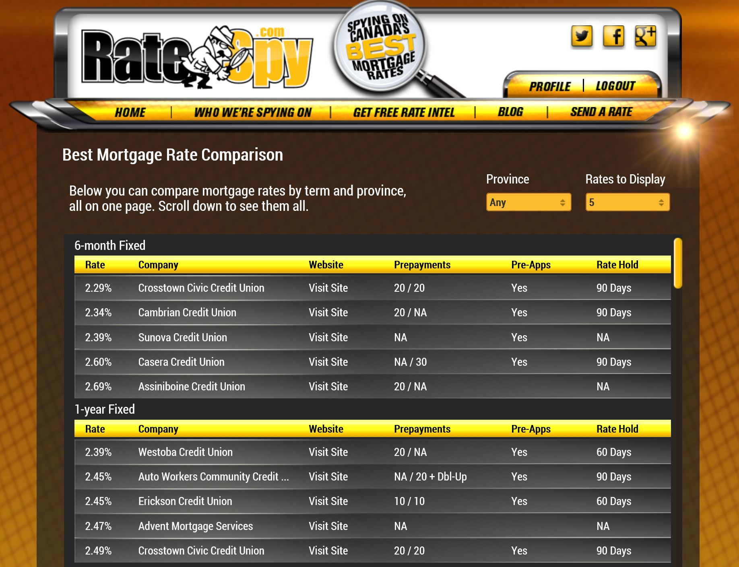
Task: Open the Province dropdown set to Any
Action: [x=528, y=202]
